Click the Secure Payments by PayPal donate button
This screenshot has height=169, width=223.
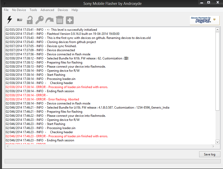point(205,20)
